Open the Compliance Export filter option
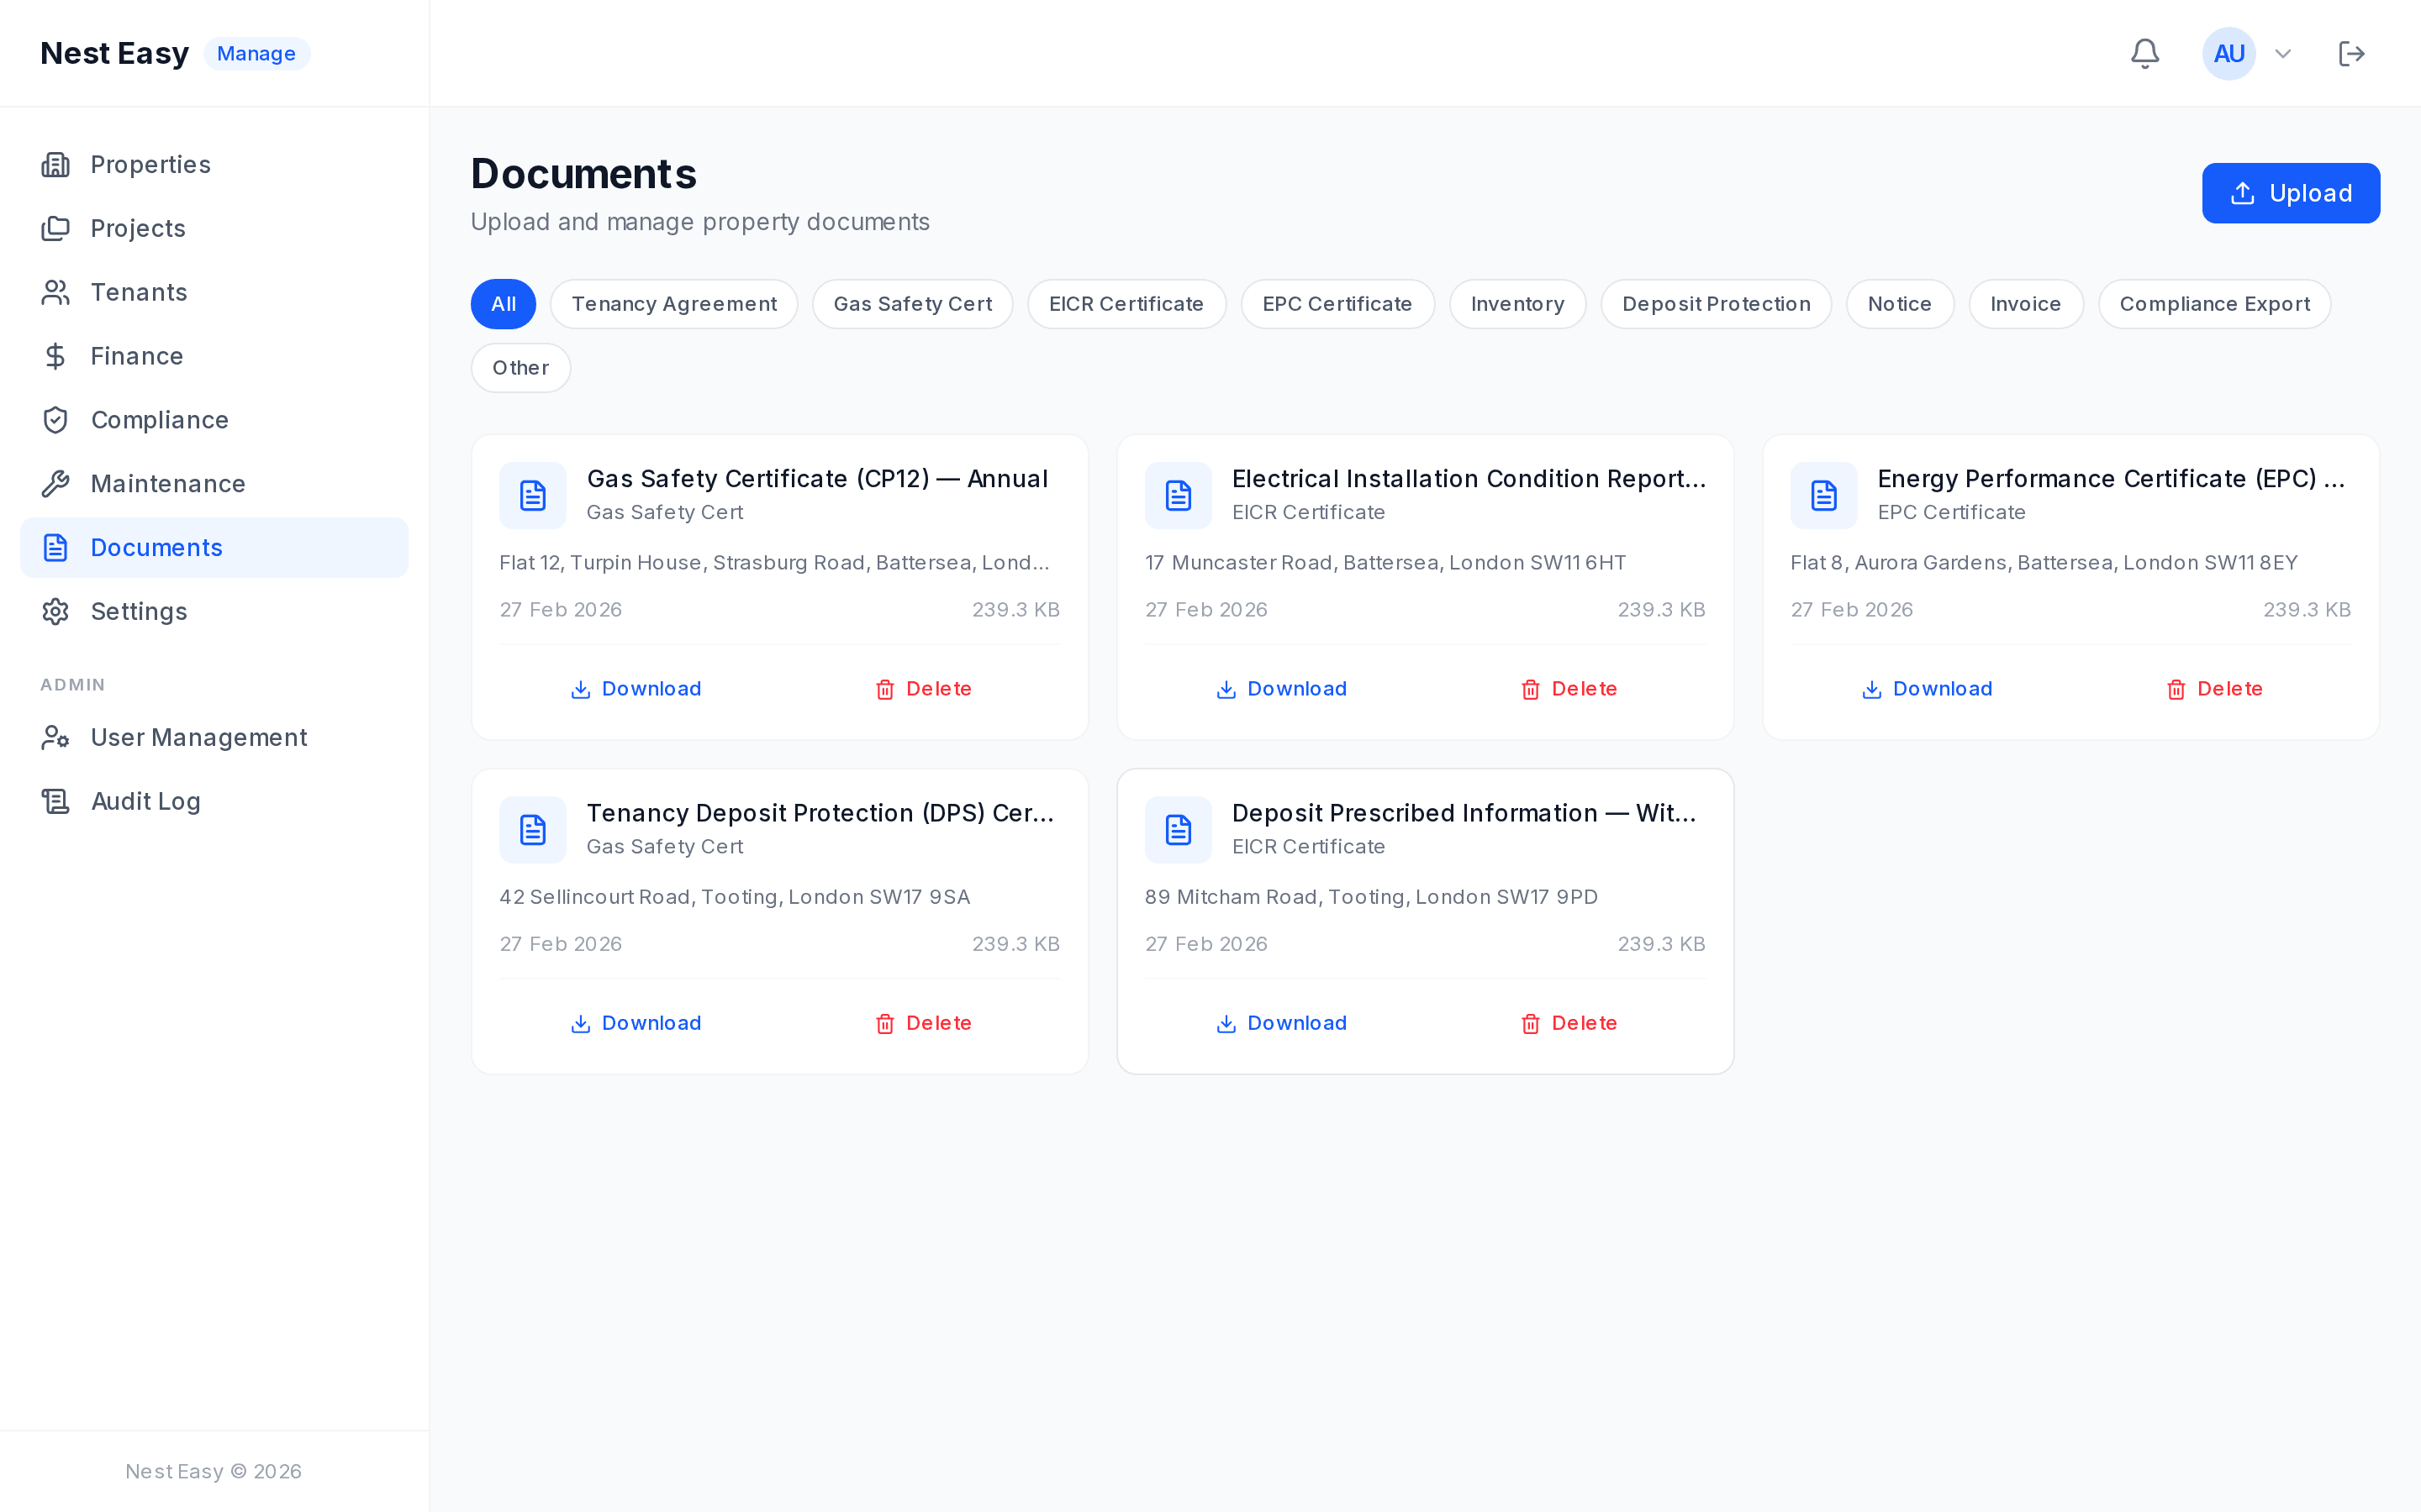Image resolution: width=2421 pixels, height=1512 pixels. click(x=2214, y=303)
